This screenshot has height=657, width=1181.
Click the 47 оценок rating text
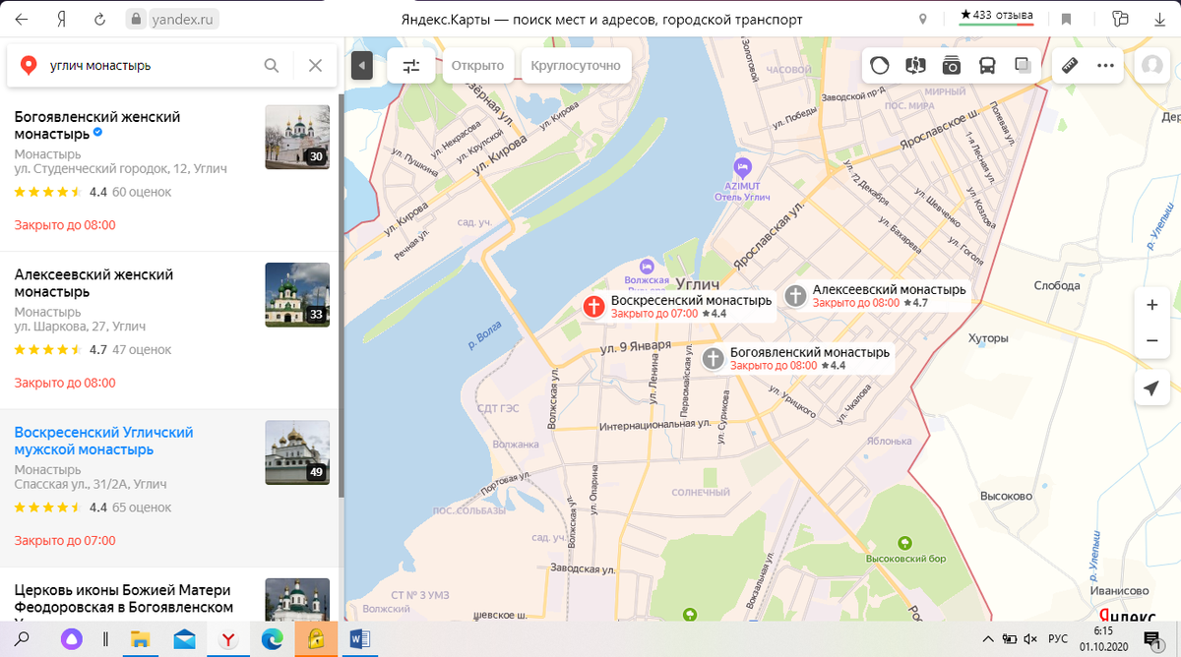(142, 349)
